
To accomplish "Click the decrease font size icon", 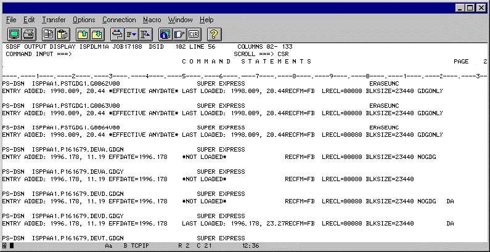I will pos(131,34).
